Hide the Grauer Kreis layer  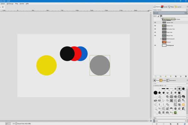[155, 22]
